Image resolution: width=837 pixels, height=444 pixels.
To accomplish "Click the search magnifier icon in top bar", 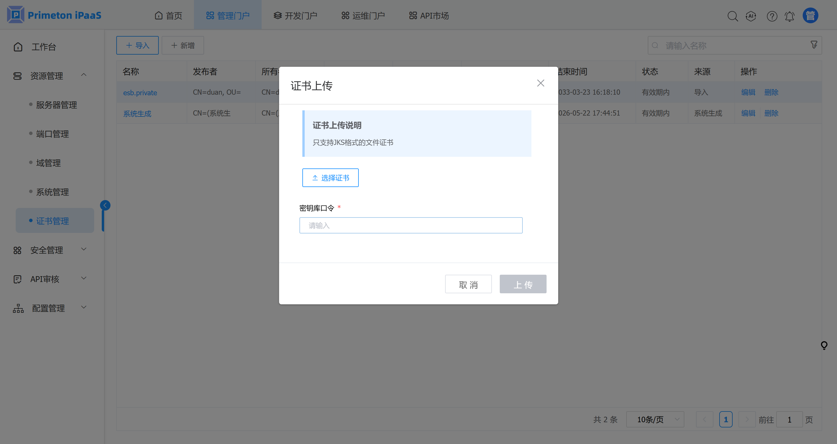I will click(732, 16).
